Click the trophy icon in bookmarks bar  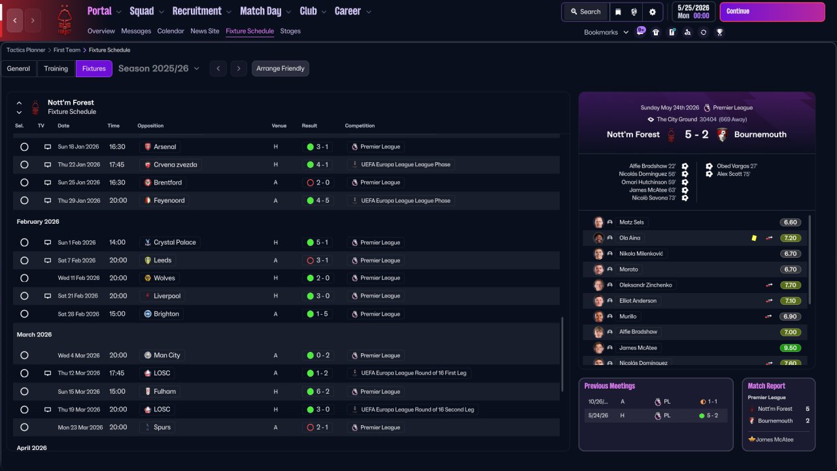click(x=719, y=32)
